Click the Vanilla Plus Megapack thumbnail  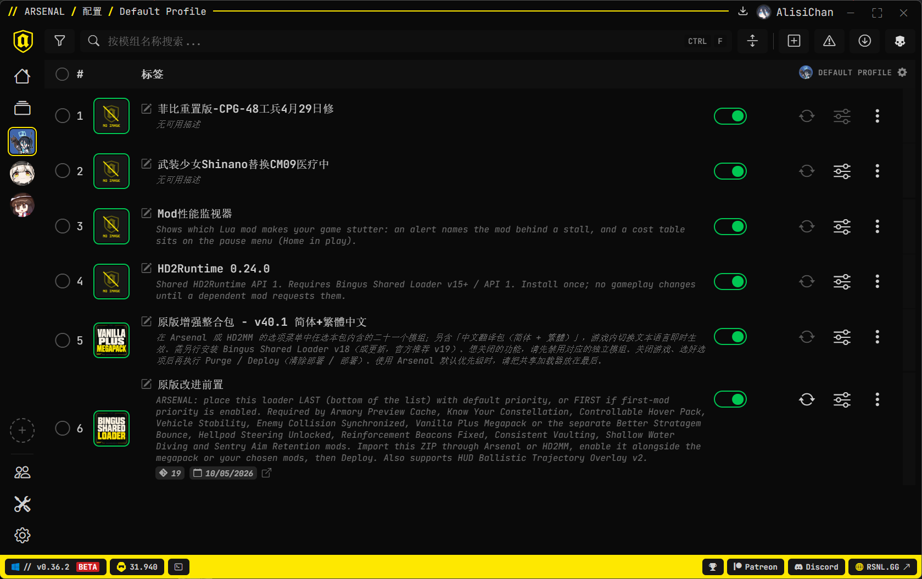pos(111,340)
